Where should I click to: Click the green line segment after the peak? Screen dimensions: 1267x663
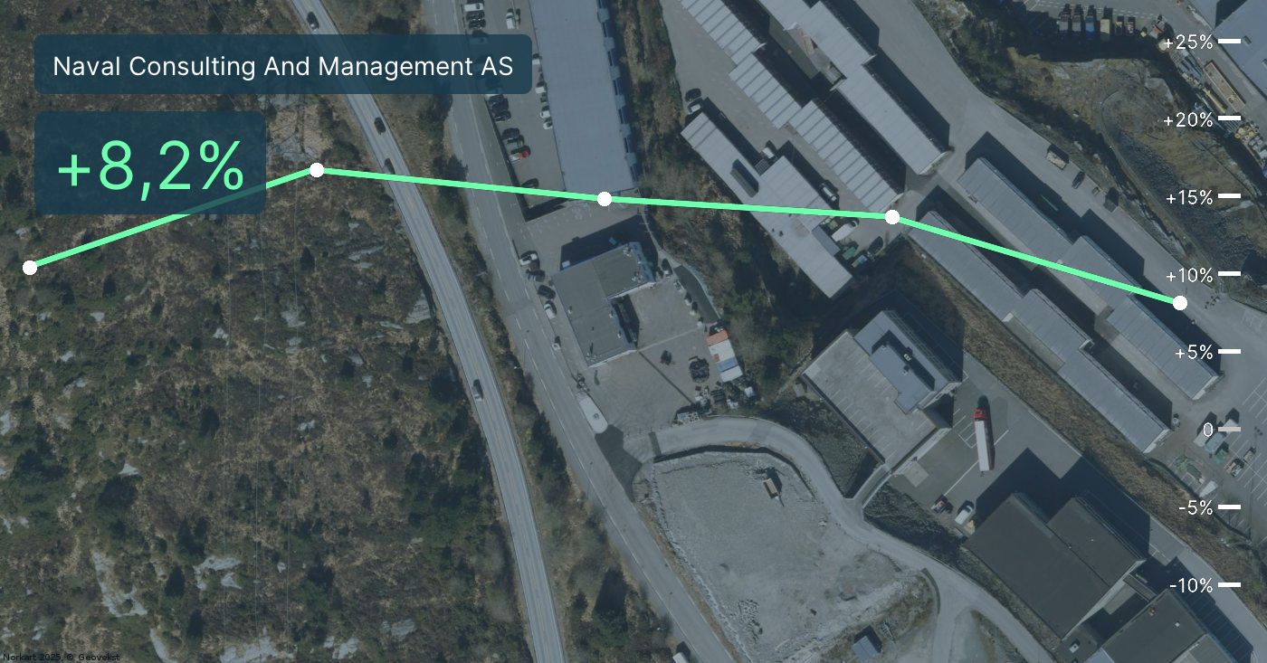pos(461,185)
